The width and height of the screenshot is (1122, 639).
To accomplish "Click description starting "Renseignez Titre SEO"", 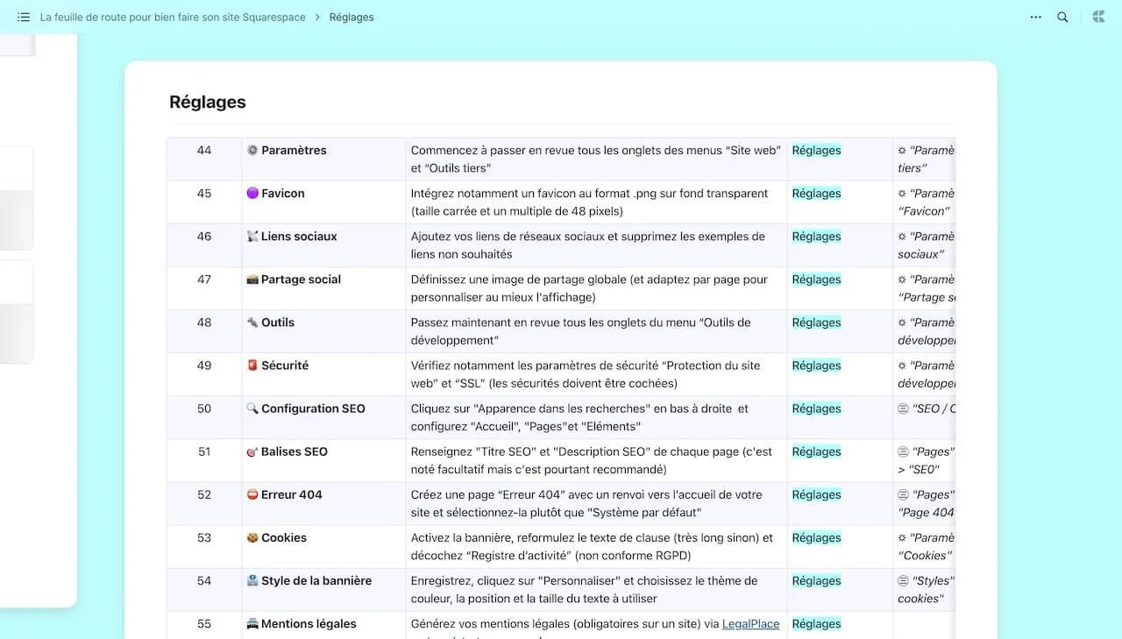I will pos(592,460).
